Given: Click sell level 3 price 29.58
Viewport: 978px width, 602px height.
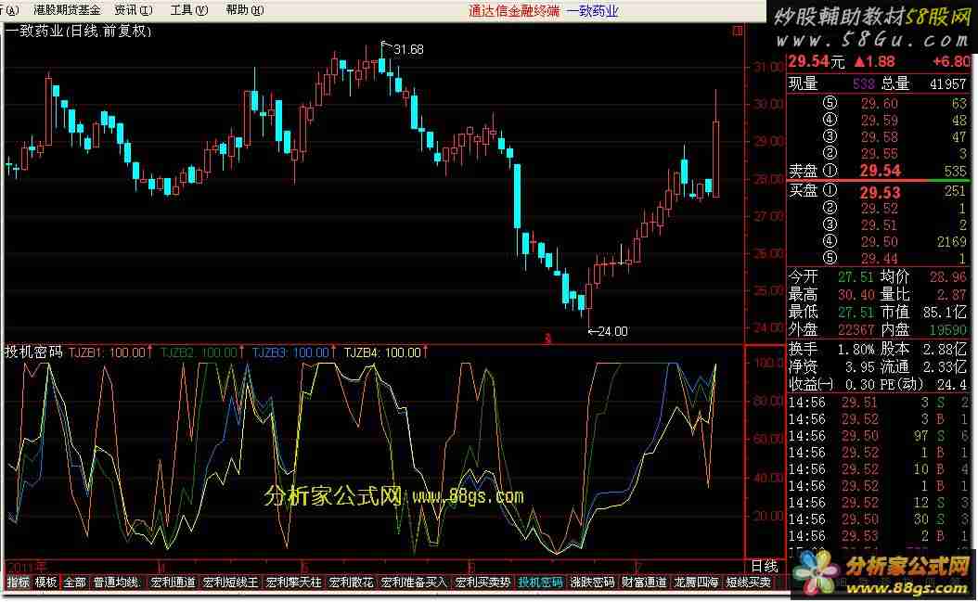Looking at the screenshot, I should click(x=880, y=137).
